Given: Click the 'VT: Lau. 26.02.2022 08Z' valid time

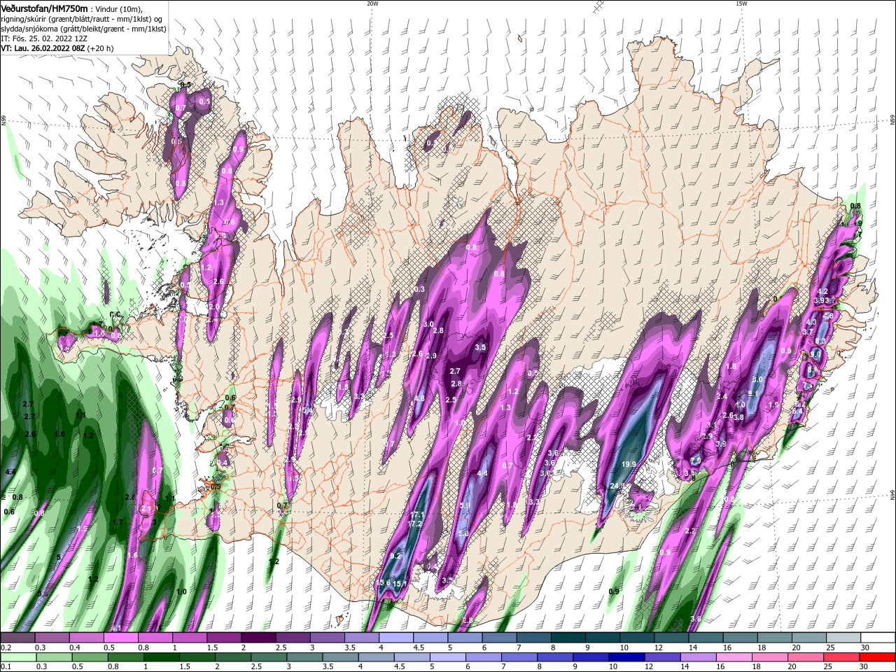Looking at the screenshot, I should click(x=43, y=48).
